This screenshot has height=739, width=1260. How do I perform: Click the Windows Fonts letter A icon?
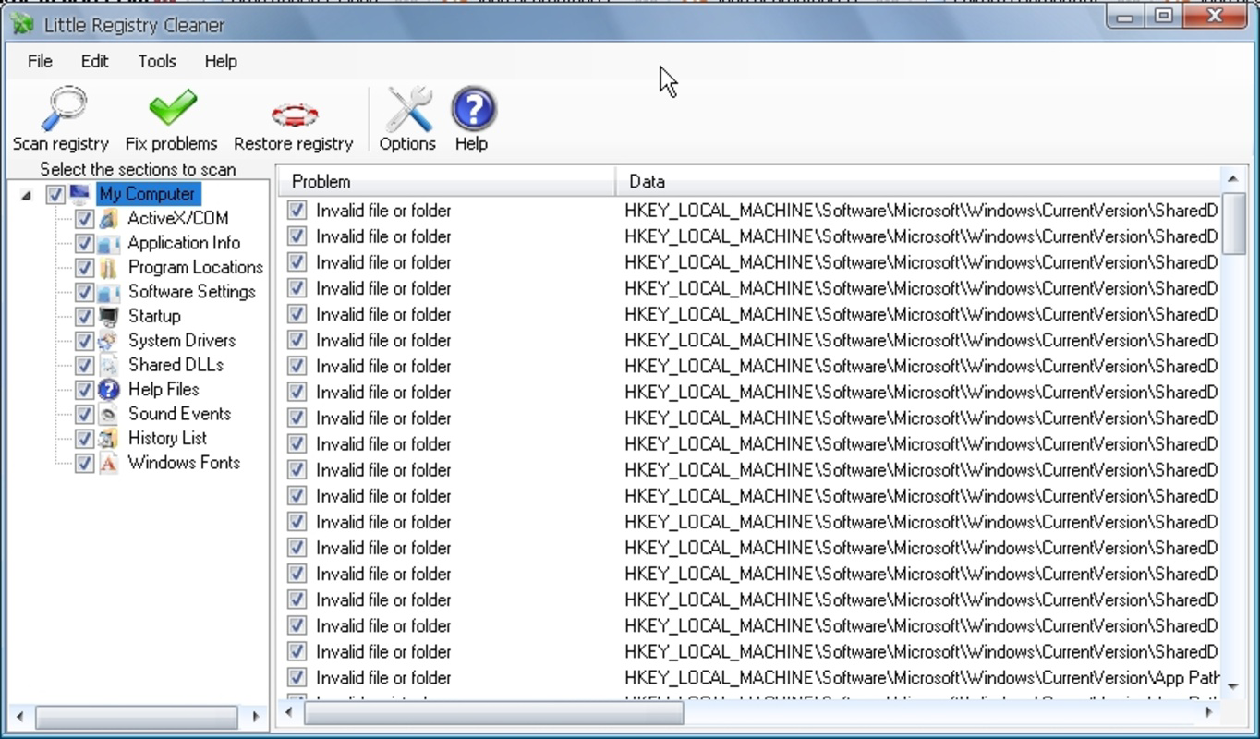click(109, 464)
